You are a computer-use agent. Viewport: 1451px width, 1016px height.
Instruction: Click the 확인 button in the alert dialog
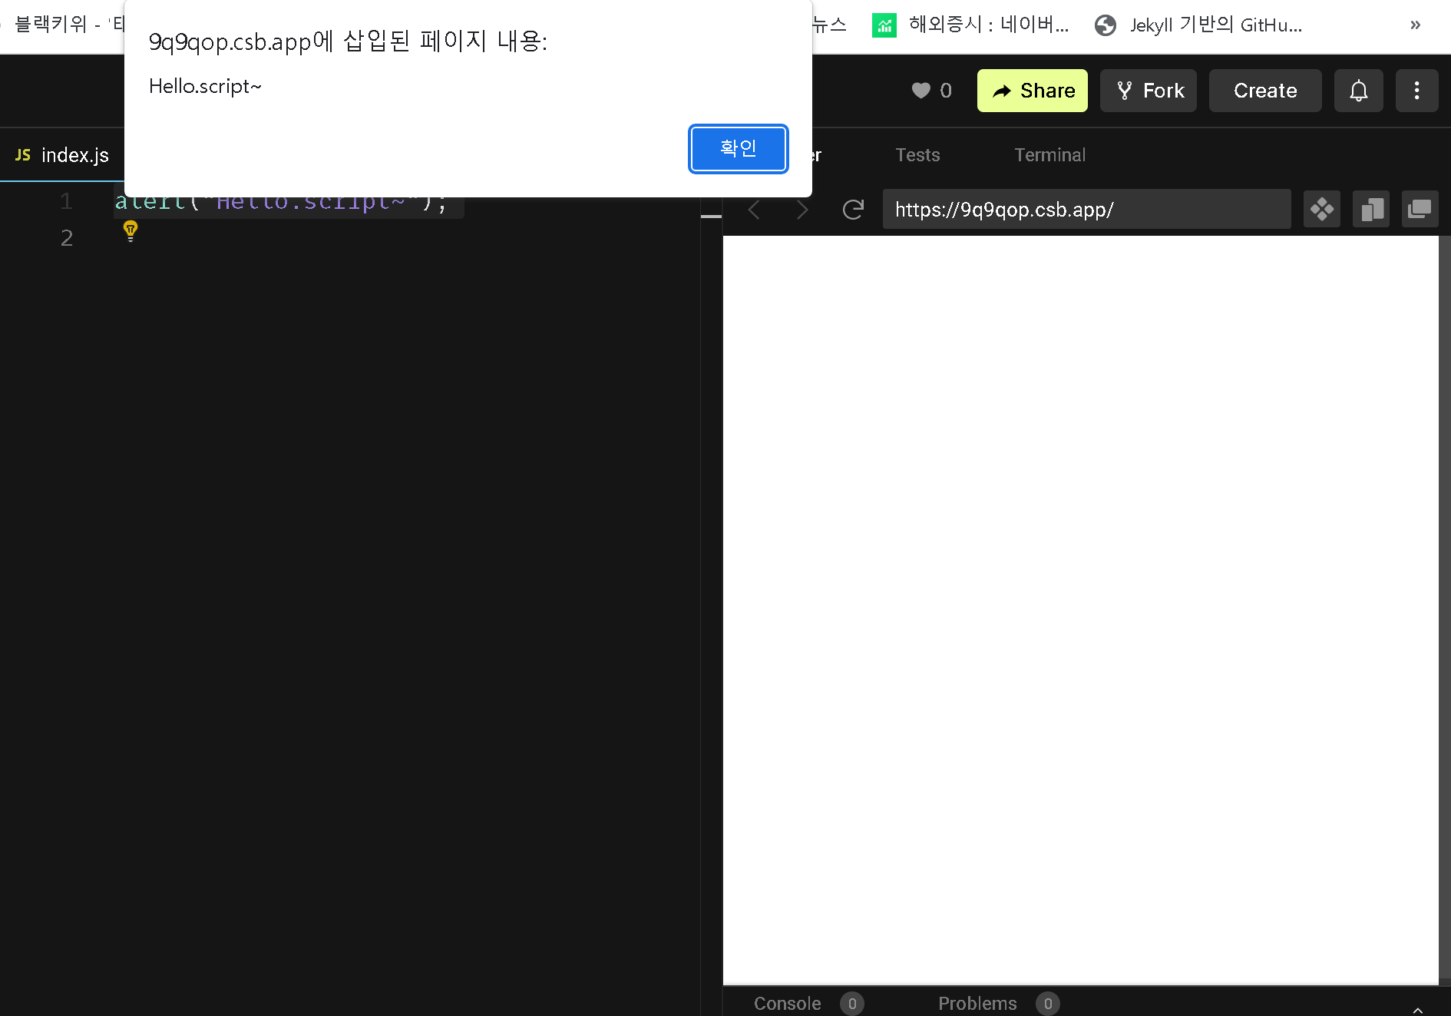tap(738, 148)
